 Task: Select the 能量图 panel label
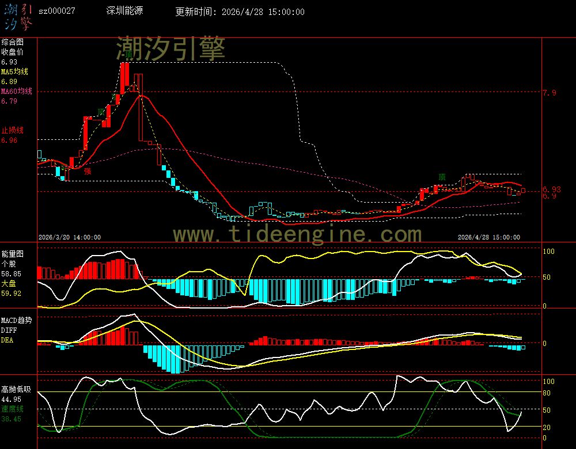(12, 254)
